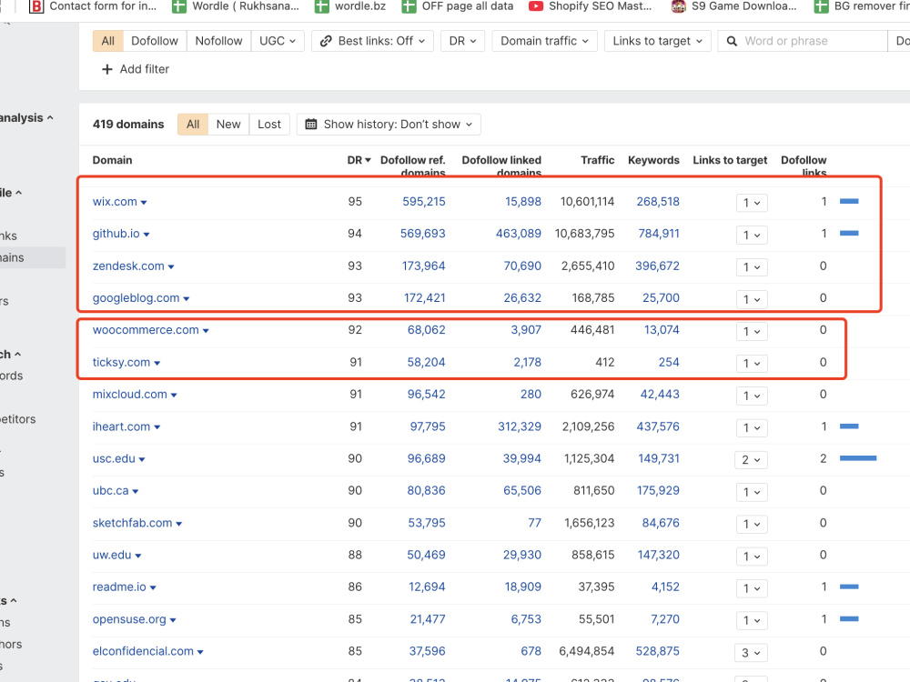Click the plus icon next to Add filter

(106, 70)
